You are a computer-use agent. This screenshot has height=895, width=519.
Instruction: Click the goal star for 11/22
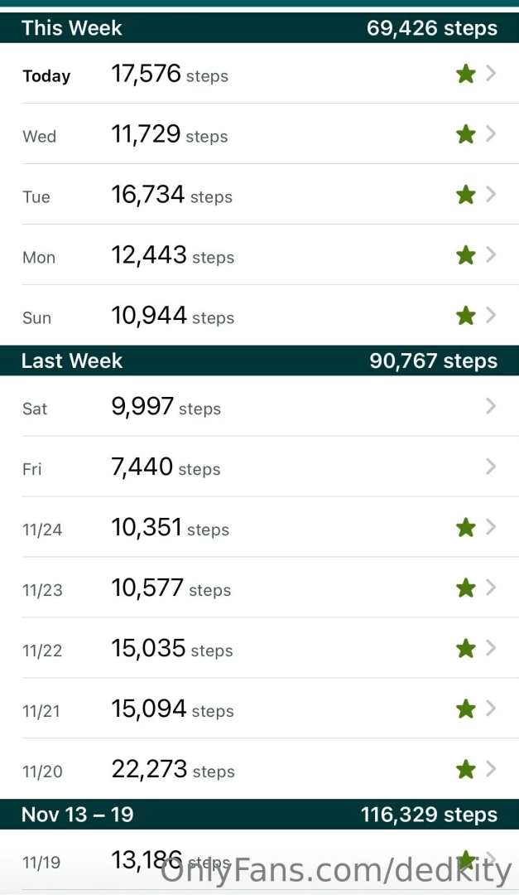[x=466, y=648]
